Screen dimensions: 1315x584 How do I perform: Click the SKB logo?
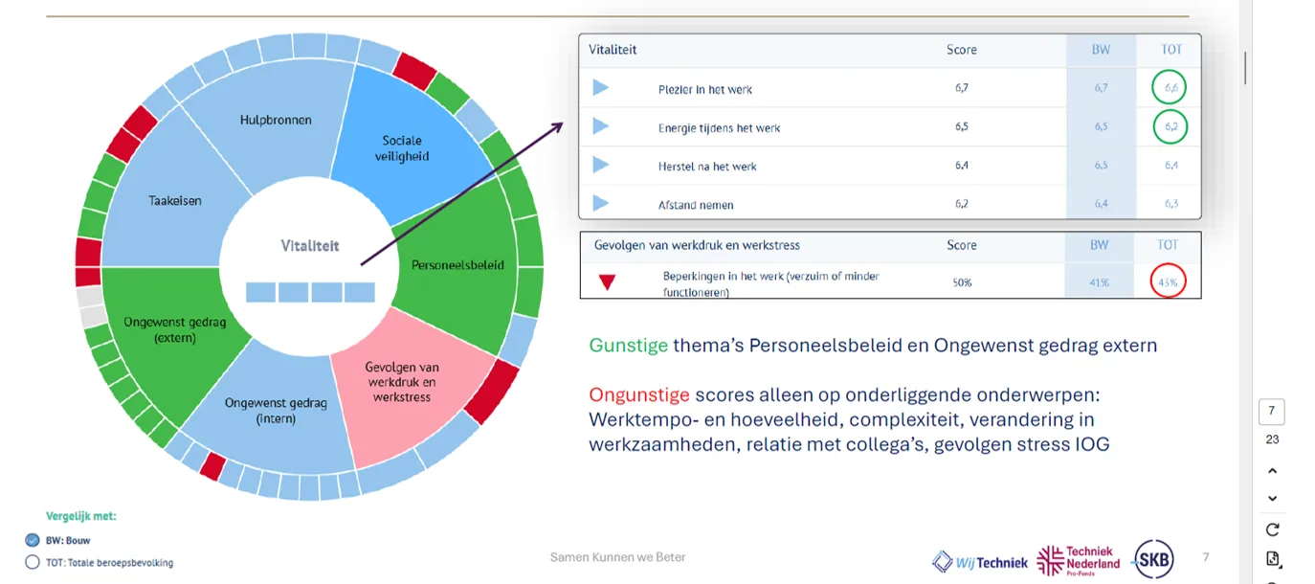coord(1153,559)
